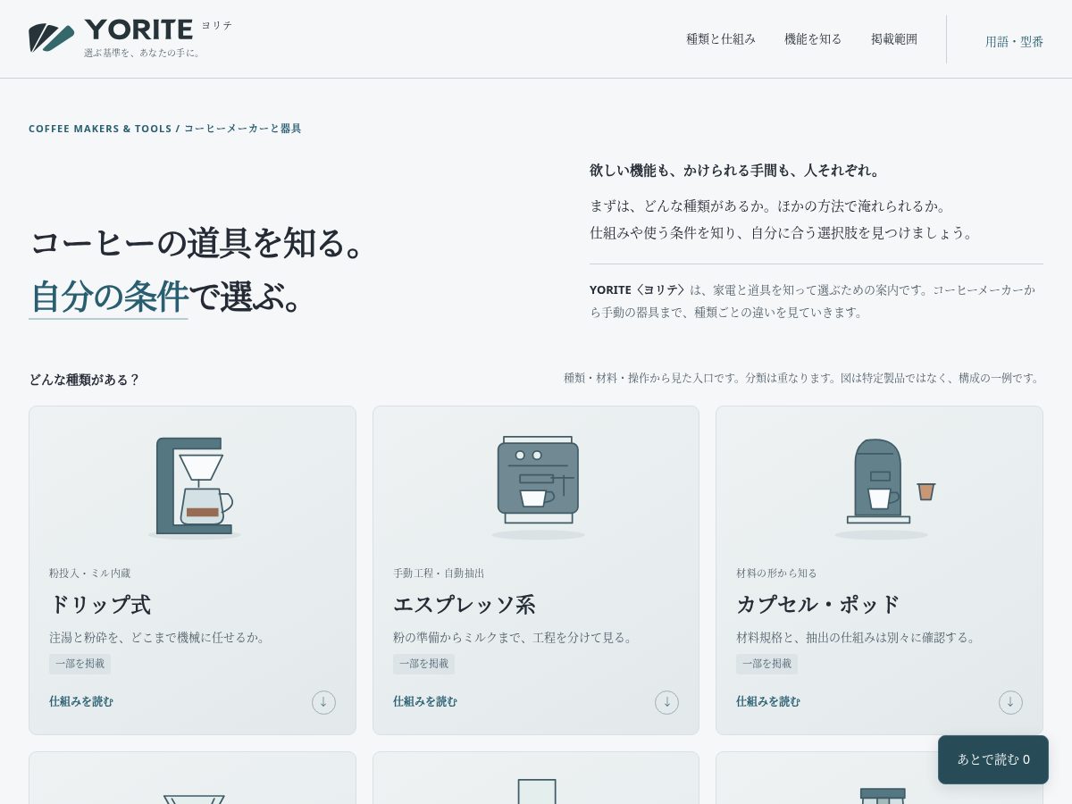Click the 粉の準備からミルクまで description
Image resolution: width=1072 pixels, height=804 pixels.
[x=515, y=638]
